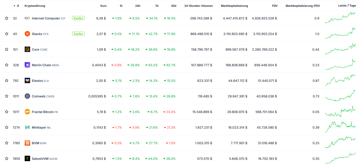Image resolution: width=361 pixels, height=165 pixels.
Task: Click Stacks volume 869.498.510 $
Action: [201, 34]
